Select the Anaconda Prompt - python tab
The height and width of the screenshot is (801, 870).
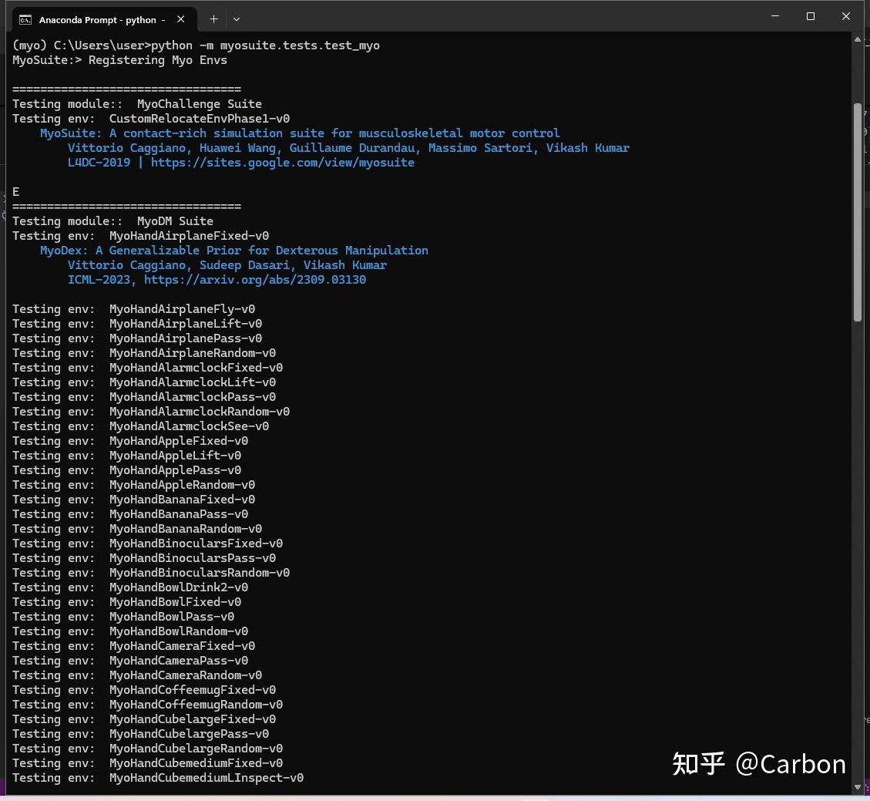click(97, 19)
